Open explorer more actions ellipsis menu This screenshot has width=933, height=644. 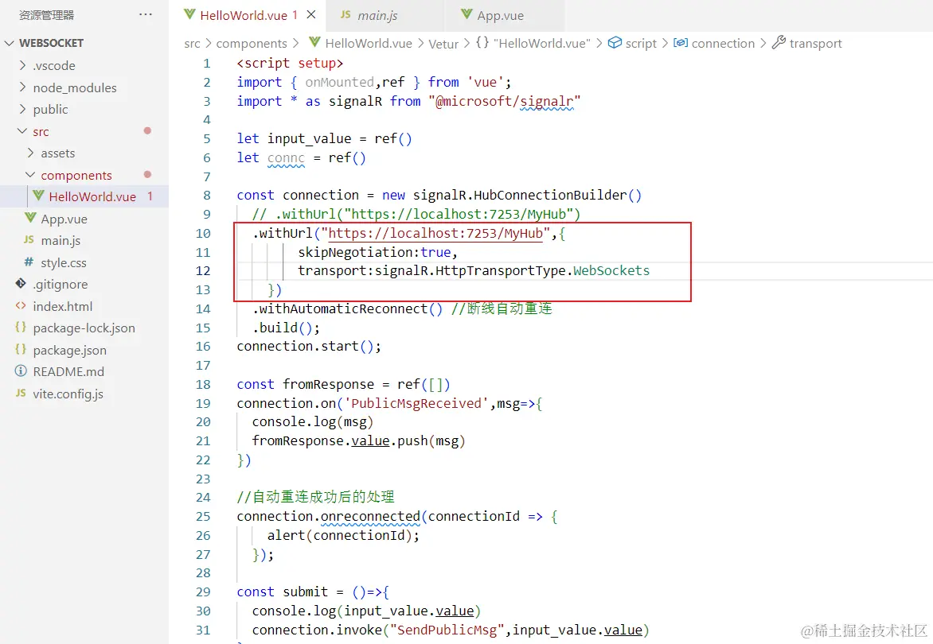pyautogui.click(x=146, y=15)
